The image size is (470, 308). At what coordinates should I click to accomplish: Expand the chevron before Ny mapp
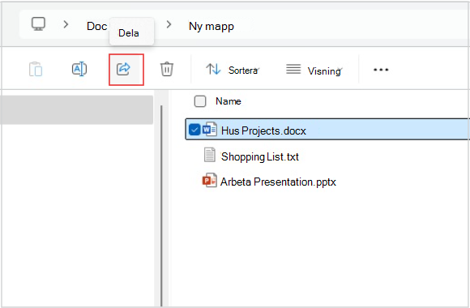point(169,24)
